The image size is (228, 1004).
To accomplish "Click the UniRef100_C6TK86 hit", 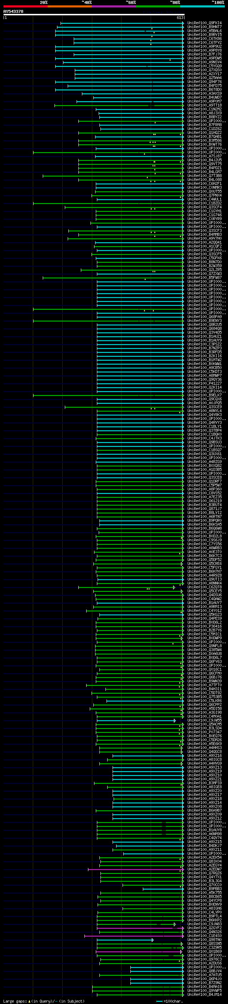I will (x=204, y=38).
